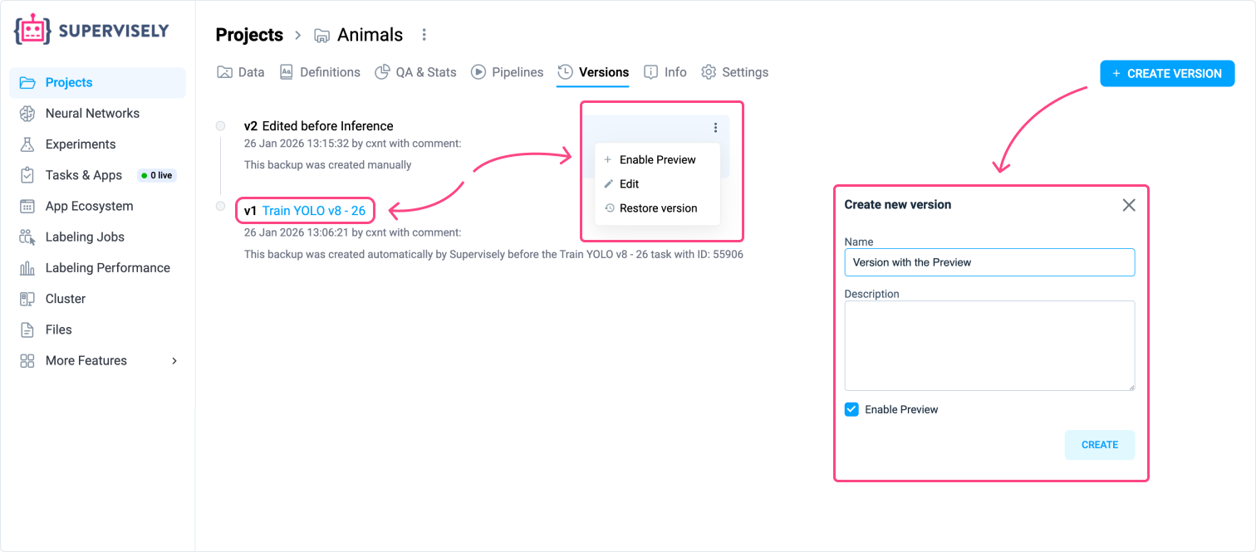The width and height of the screenshot is (1256, 552).
Task: Open the three-dot menu beside Animals
Action: [x=424, y=34]
